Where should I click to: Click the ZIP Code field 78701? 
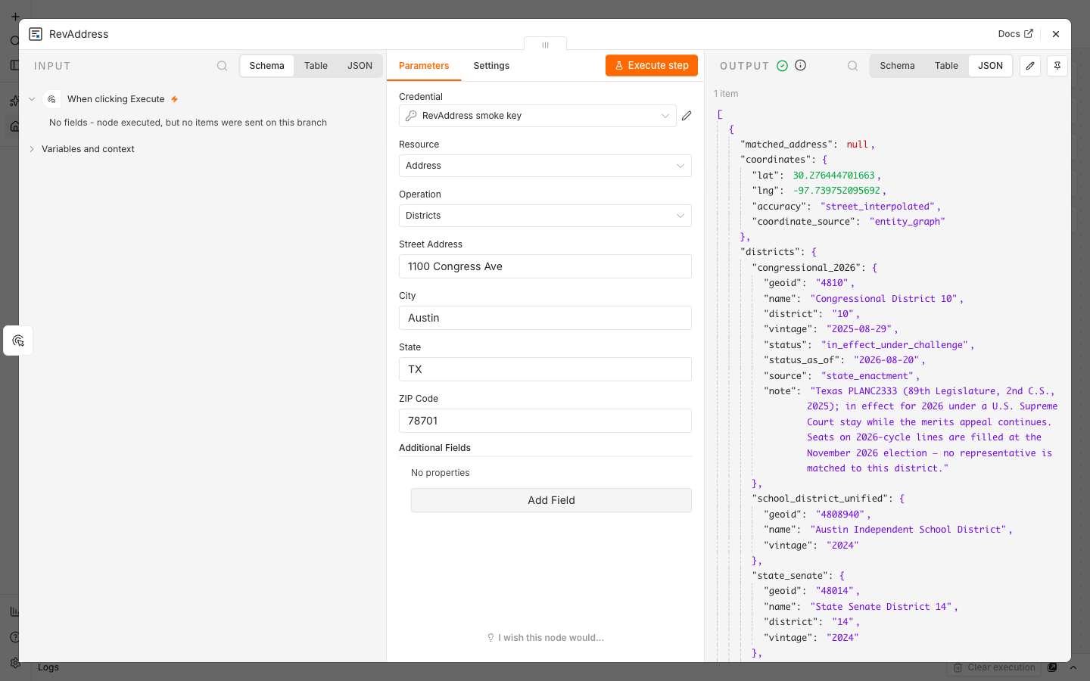pyautogui.click(x=545, y=421)
